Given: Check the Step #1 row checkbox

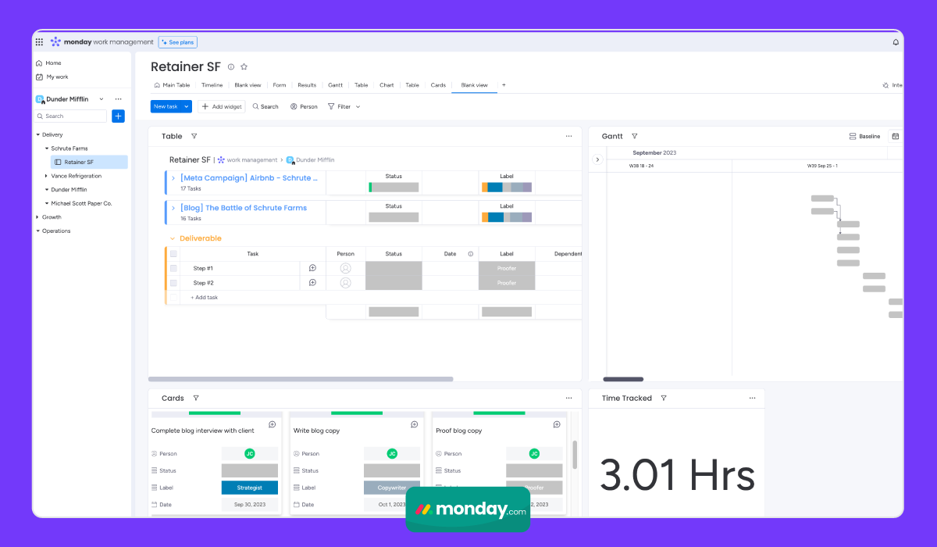Looking at the screenshot, I should tap(173, 268).
